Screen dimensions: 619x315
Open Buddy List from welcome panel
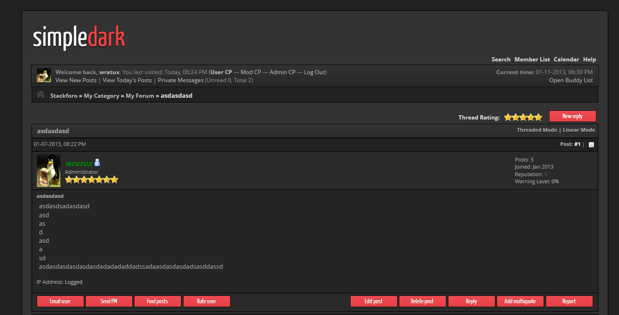[x=571, y=80]
